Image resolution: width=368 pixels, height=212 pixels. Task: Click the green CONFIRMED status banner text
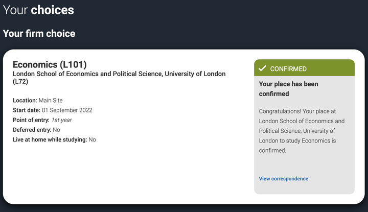[288, 68]
